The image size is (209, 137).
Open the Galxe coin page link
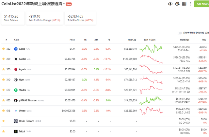click(x=22, y=49)
